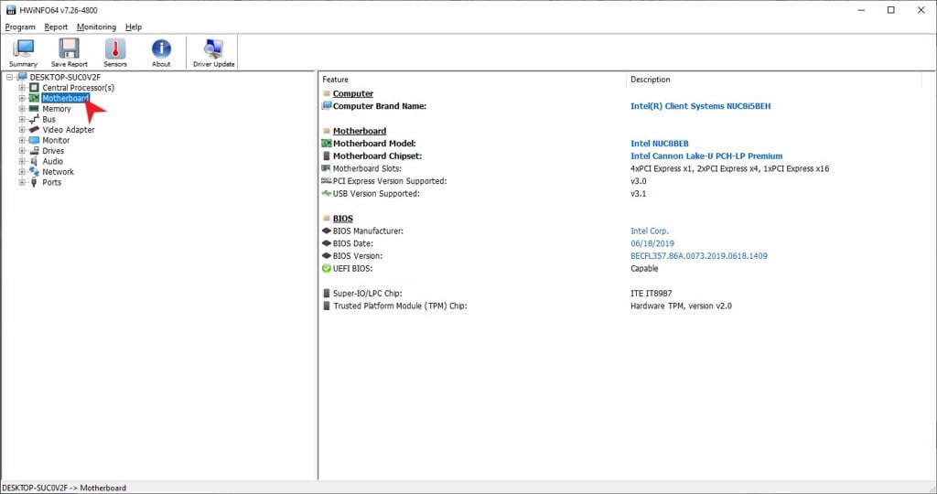Image resolution: width=937 pixels, height=494 pixels.
Task: Click the Memory module icon in tree
Action: click(x=34, y=109)
